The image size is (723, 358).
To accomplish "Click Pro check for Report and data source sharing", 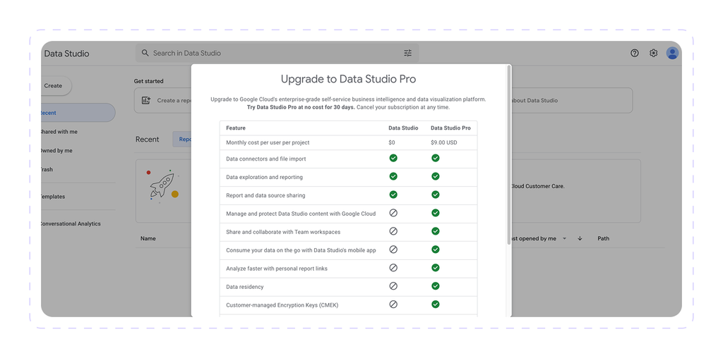I will click(x=435, y=195).
